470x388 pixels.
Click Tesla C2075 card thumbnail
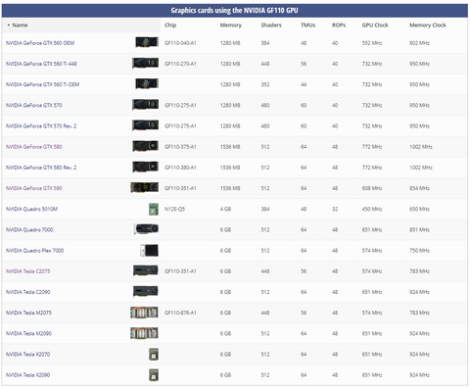tap(146, 270)
